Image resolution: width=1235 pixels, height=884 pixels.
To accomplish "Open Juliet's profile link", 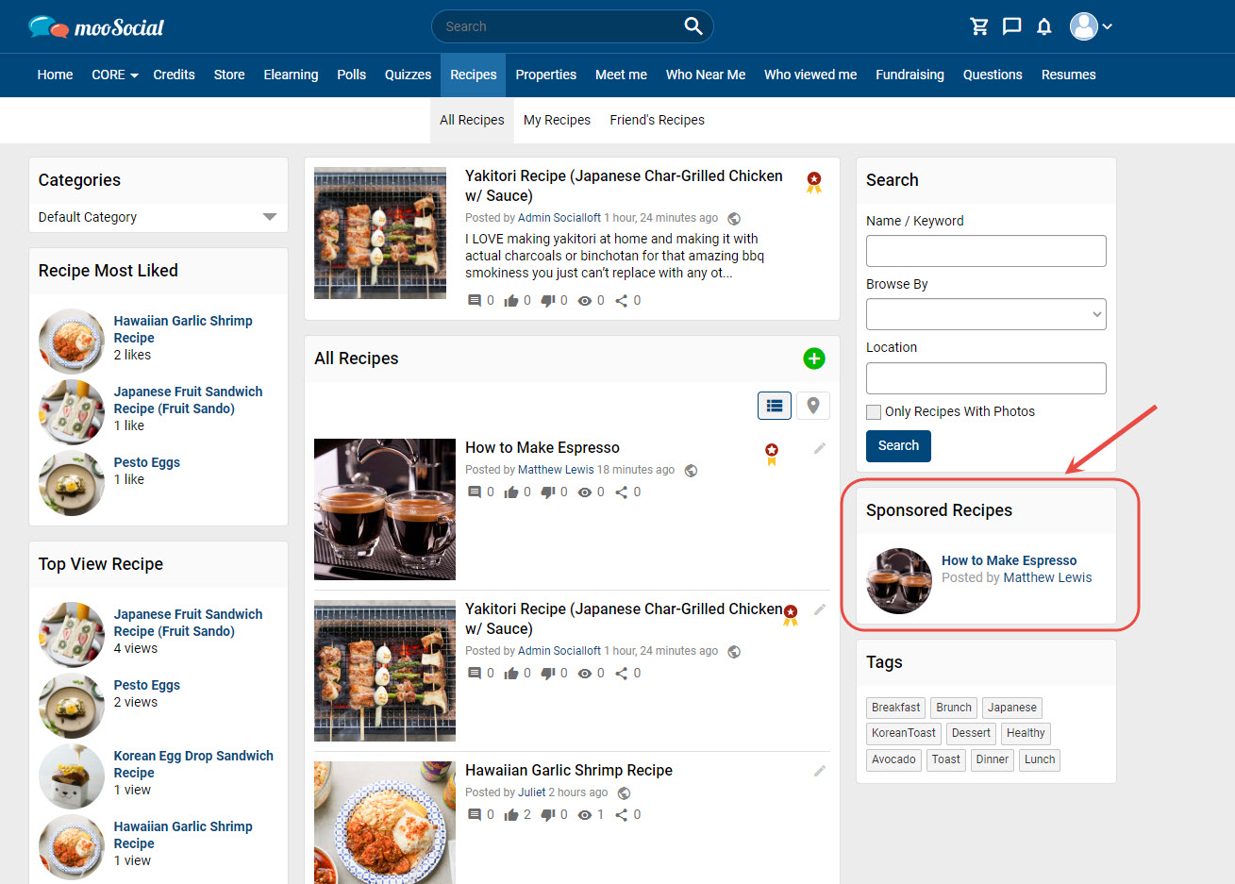I will click(532, 792).
